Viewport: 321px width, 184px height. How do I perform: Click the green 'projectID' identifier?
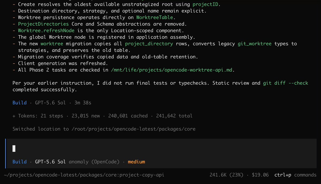tap(205, 5)
